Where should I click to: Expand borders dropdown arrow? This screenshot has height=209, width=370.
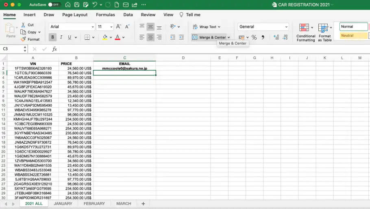pos(94,37)
